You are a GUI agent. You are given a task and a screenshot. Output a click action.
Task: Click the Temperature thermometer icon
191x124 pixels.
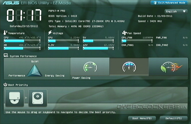(x=5, y=33)
